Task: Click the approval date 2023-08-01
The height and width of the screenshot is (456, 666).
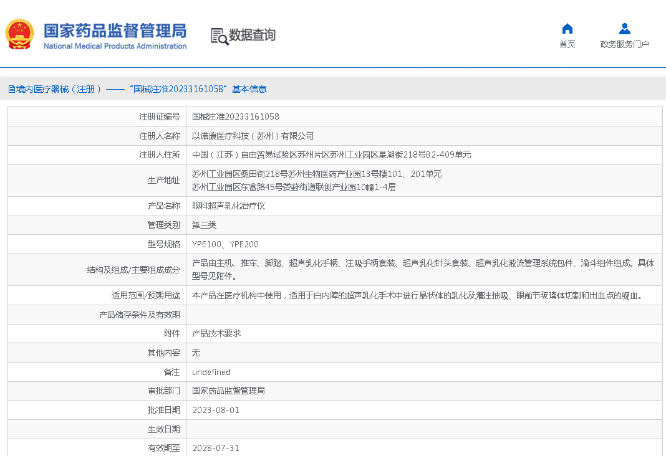Action: click(x=215, y=410)
